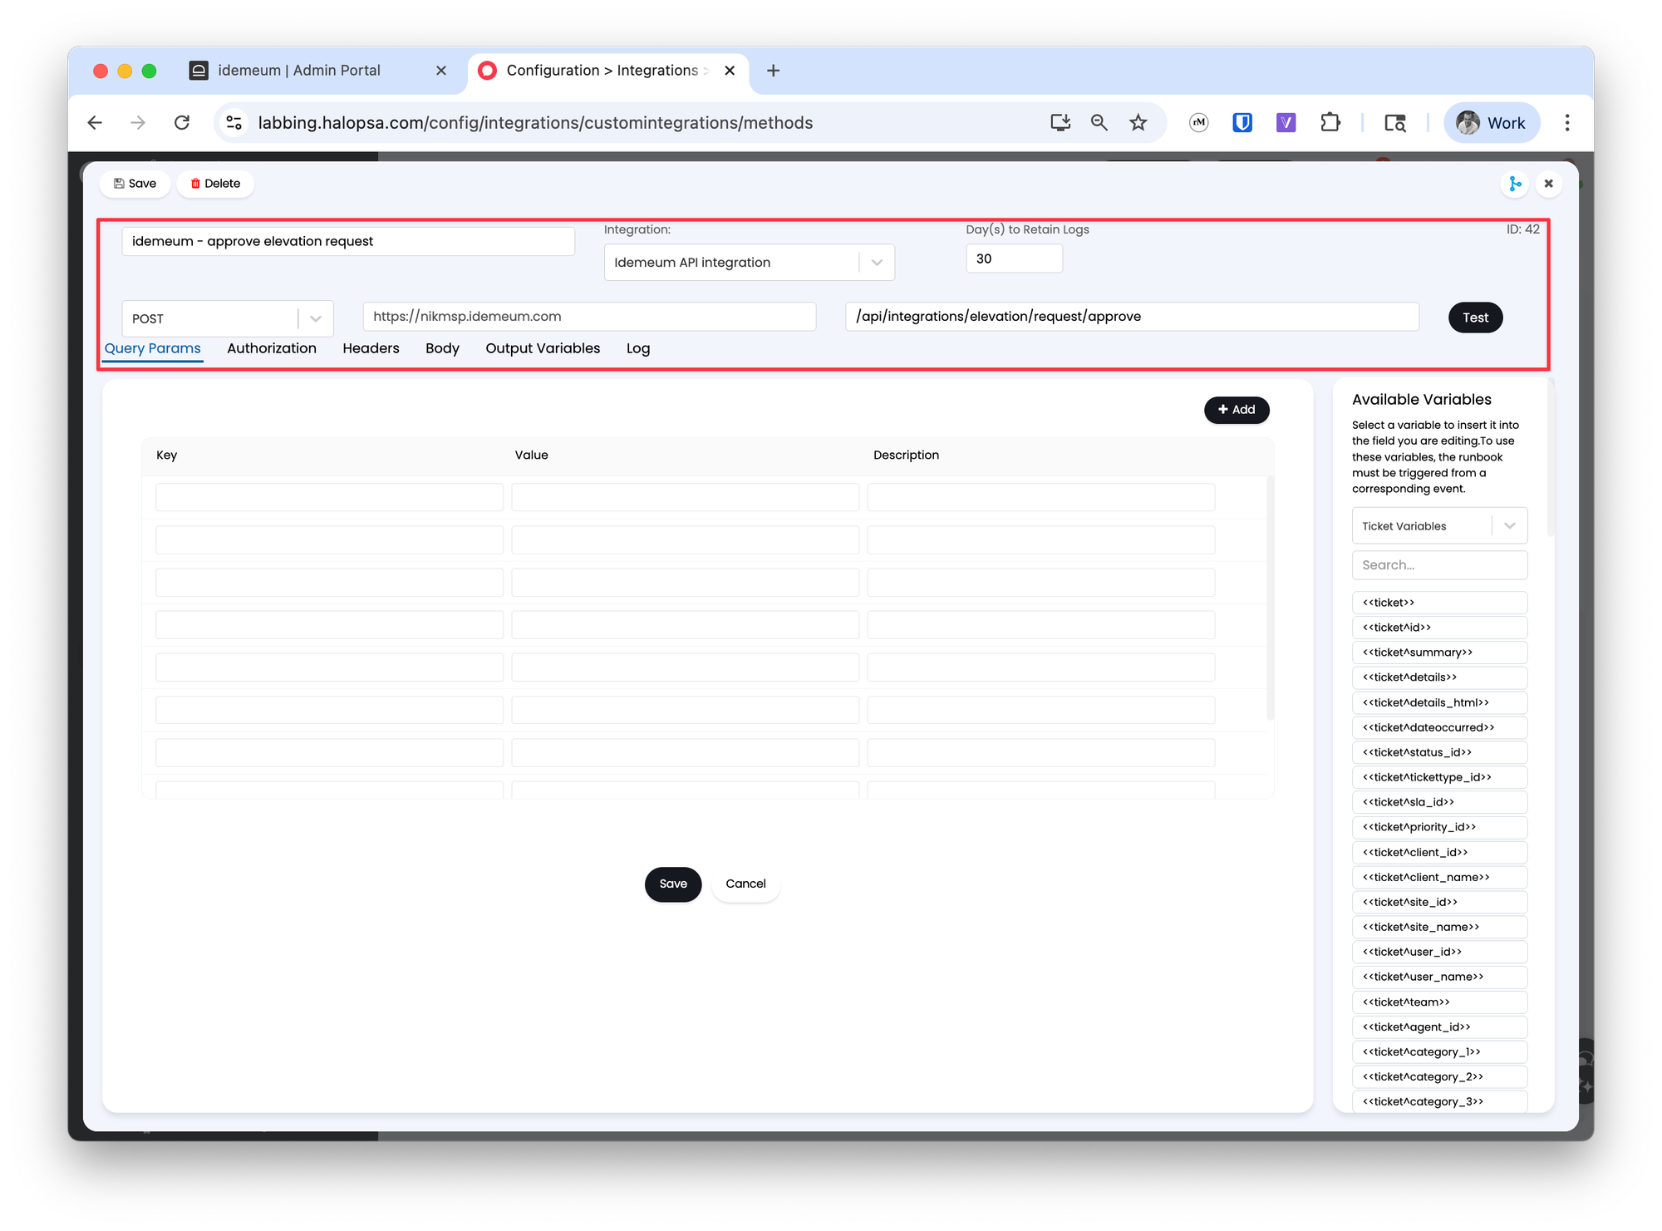Click the query params table scrollbar
Viewport: 1662px width, 1231px height.
point(1270,598)
